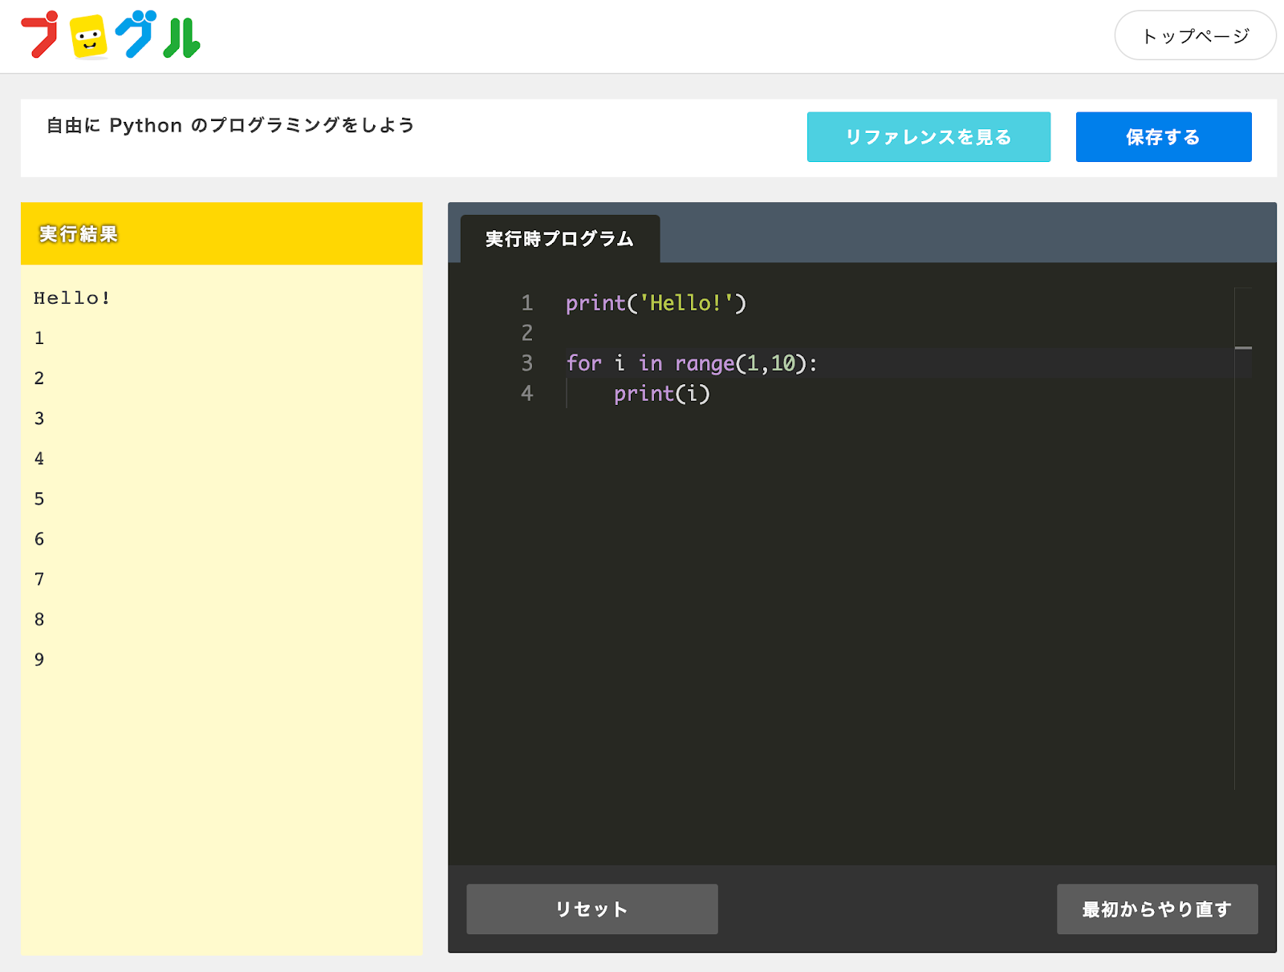Open the トップページ page
Screen dimensions: 1284x972
point(1195,35)
